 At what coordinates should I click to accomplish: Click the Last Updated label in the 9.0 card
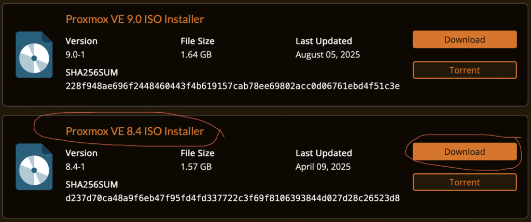(x=324, y=41)
